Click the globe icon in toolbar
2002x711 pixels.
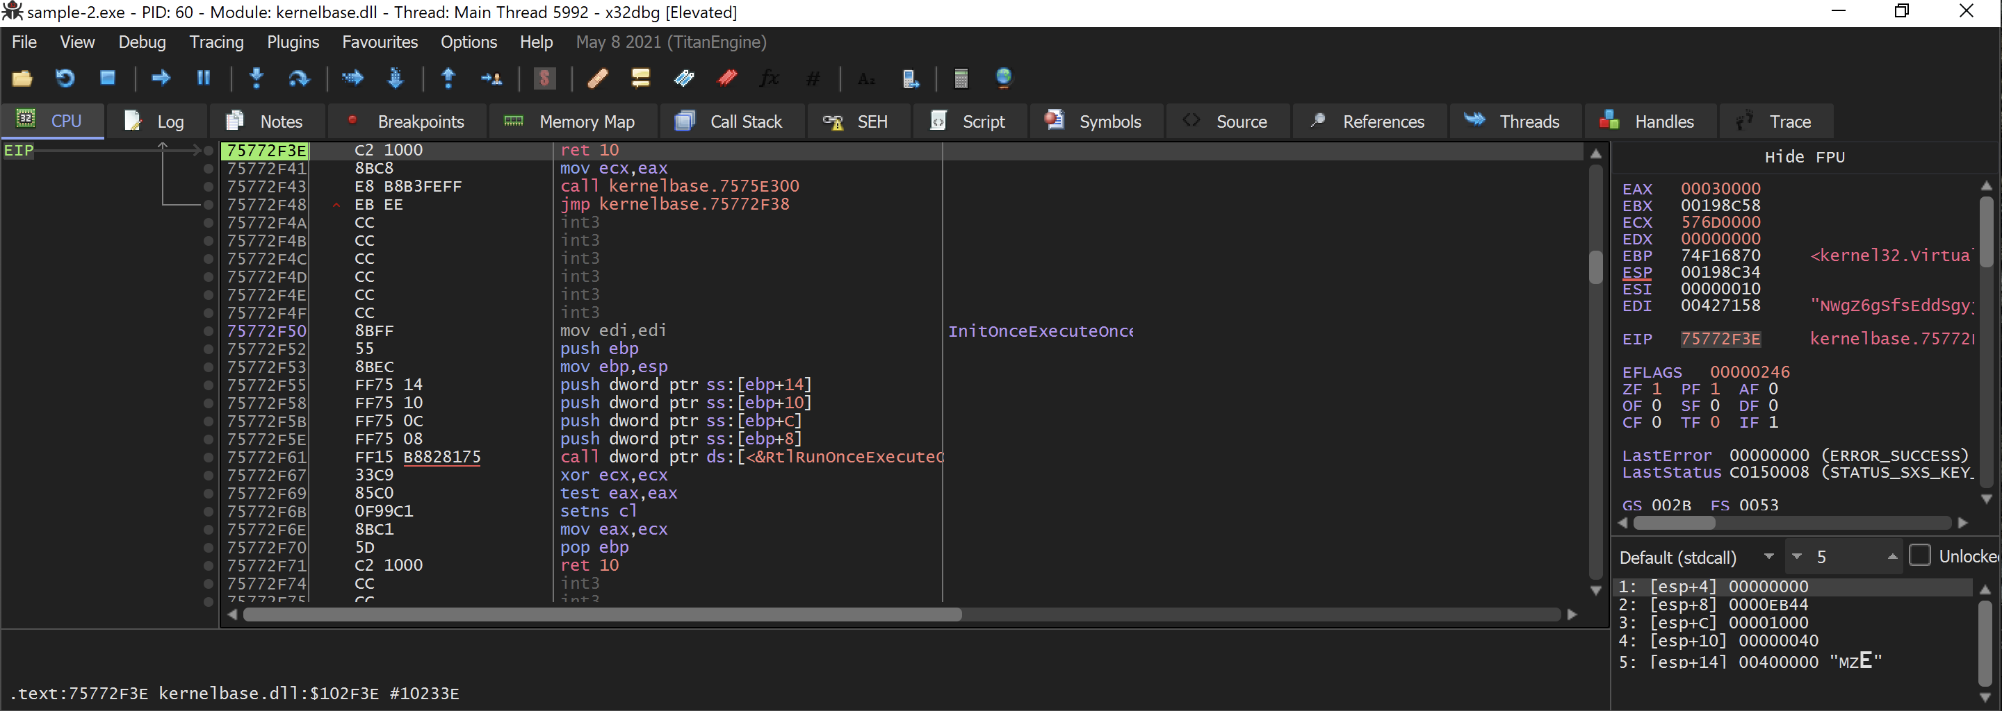[x=1003, y=78]
